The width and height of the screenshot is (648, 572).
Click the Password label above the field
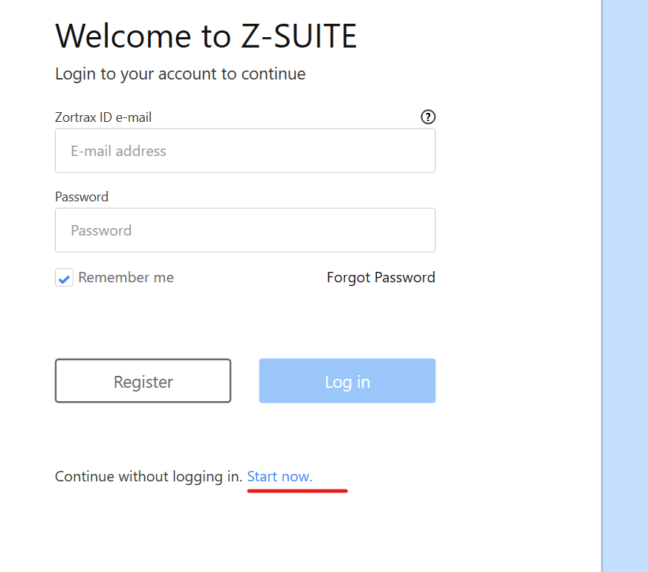[82, 197]
